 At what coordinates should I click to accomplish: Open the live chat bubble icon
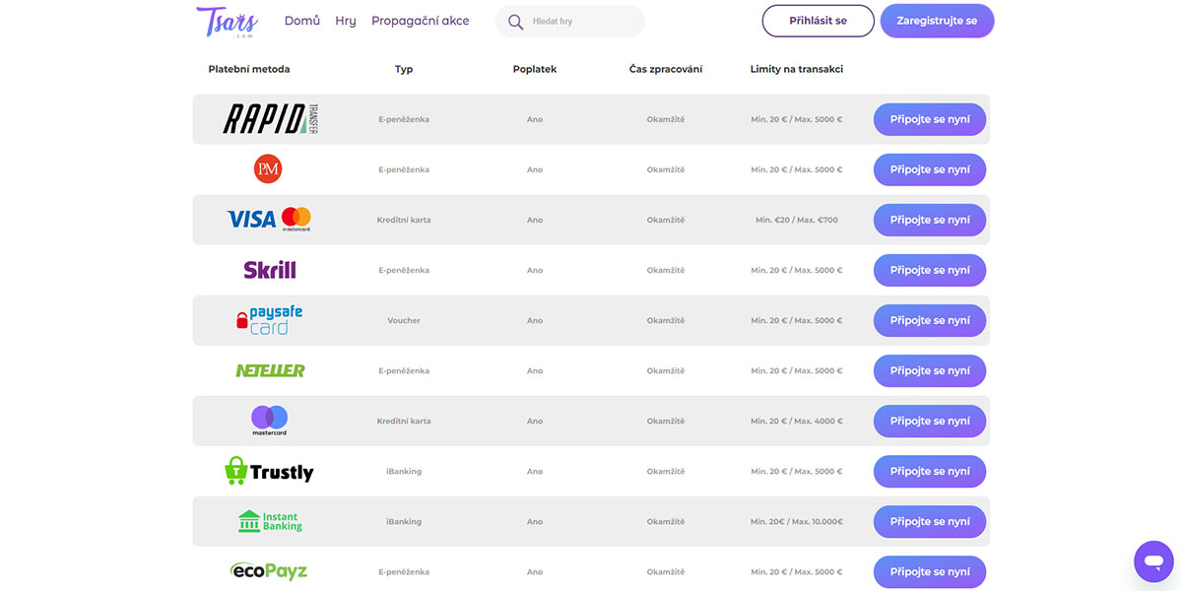point(1152,560)
